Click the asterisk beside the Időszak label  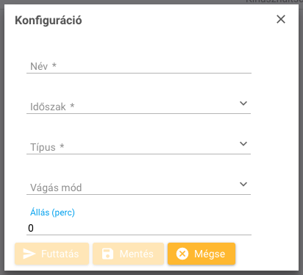click(72, 106)
